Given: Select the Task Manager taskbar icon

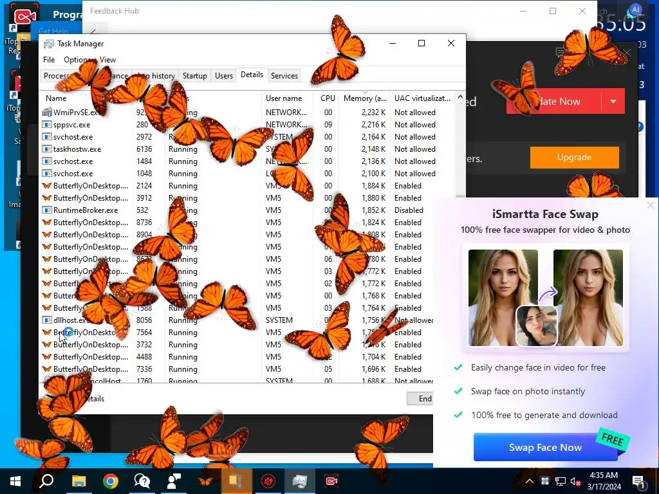Looking at the screenshot, I should click(x=300, y=481).
